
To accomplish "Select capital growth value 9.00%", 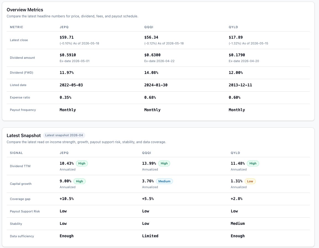I will click(x=65, y=181).
